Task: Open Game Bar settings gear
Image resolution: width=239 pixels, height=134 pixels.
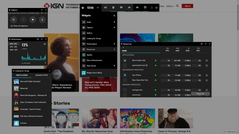Action: tap(156, 7)
